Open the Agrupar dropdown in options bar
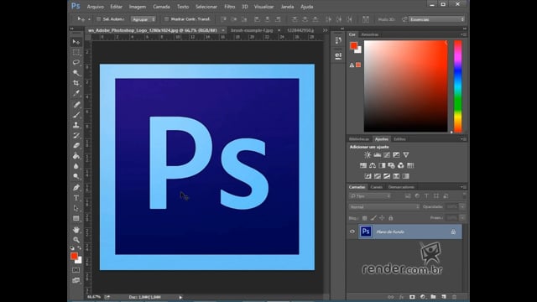Screen dimensions: 537x302 coord(143,19)
